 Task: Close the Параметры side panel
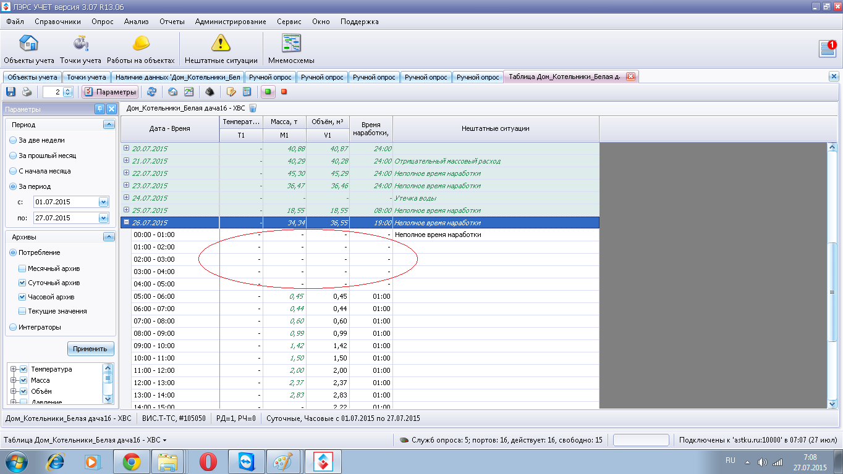click(111, 109)
